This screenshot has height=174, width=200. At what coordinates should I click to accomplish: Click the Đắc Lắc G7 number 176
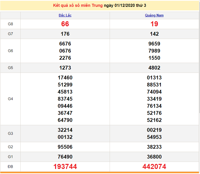pyautogui.click(x=65, y=34)
